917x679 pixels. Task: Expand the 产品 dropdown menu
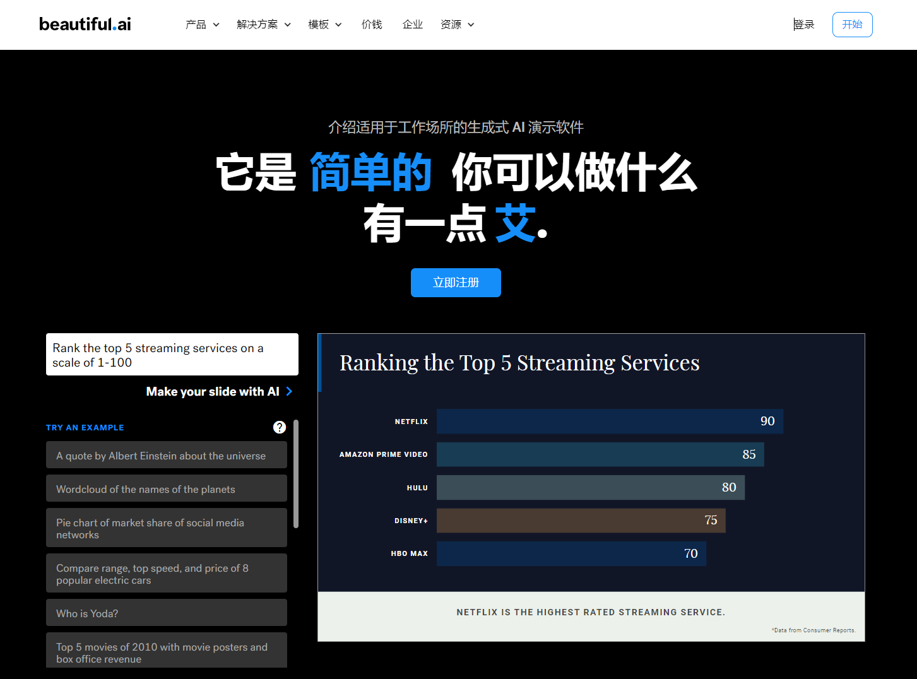tap(202, 25)
